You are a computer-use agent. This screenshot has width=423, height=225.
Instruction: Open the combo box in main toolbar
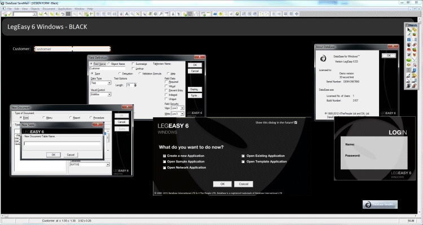(25, 14)
